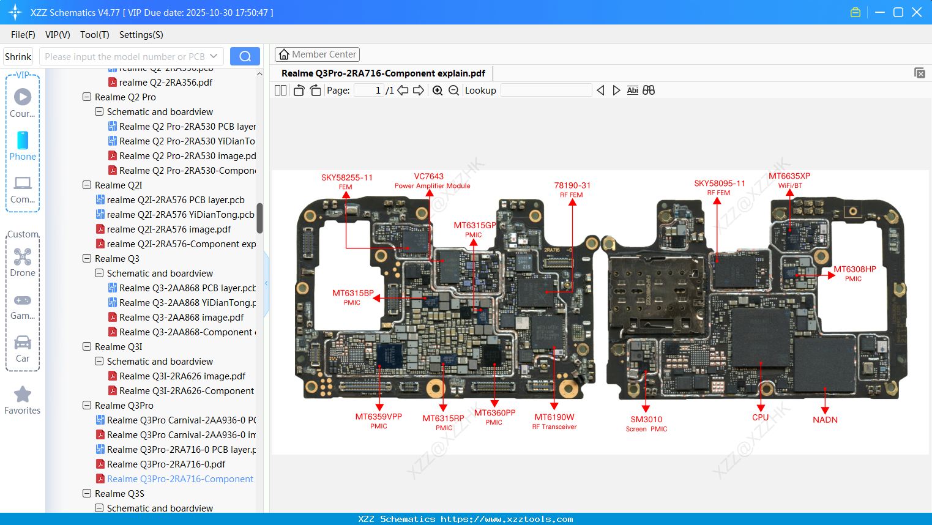Toggle two-page view in the PDF toolbar
This screenshot has width=932, height=525.
click(x=280, y=90)
